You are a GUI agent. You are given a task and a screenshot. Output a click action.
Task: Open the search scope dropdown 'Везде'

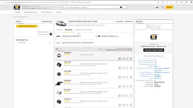coord(63,7)
